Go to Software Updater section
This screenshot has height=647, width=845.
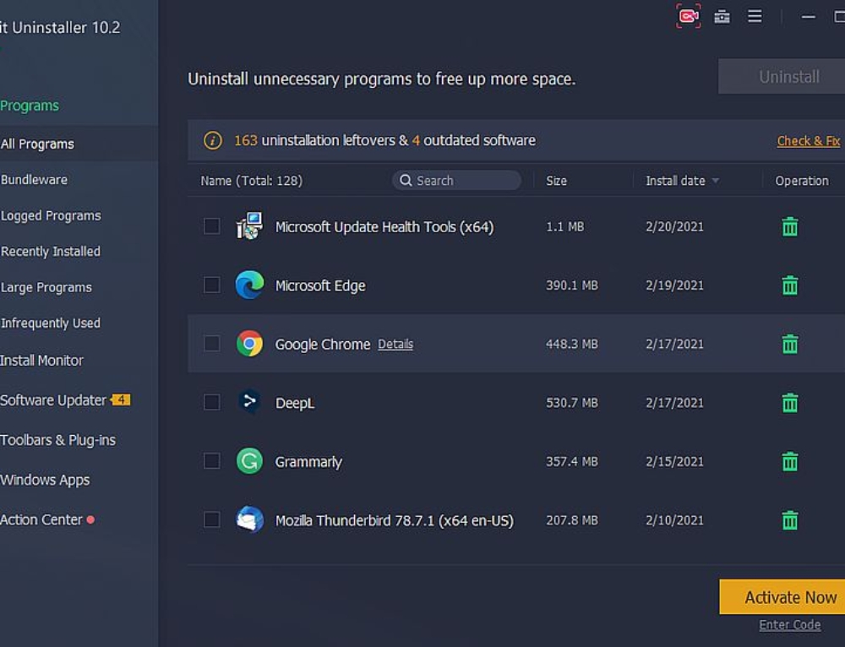coord(53,400)
